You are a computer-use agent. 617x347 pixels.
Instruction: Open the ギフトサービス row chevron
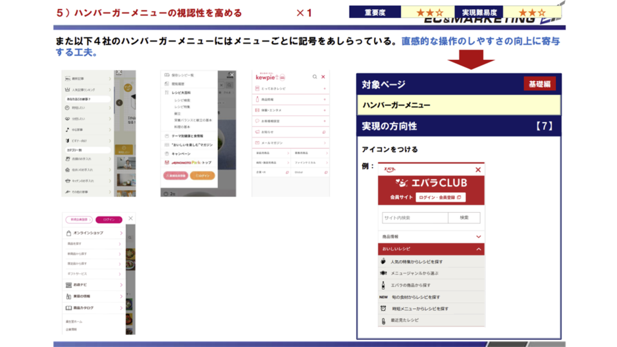pos(120,274)
